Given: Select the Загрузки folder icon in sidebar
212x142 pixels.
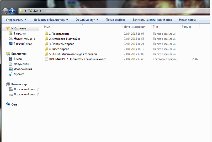Looking at the screenshot, I should [x=10, y=34].
